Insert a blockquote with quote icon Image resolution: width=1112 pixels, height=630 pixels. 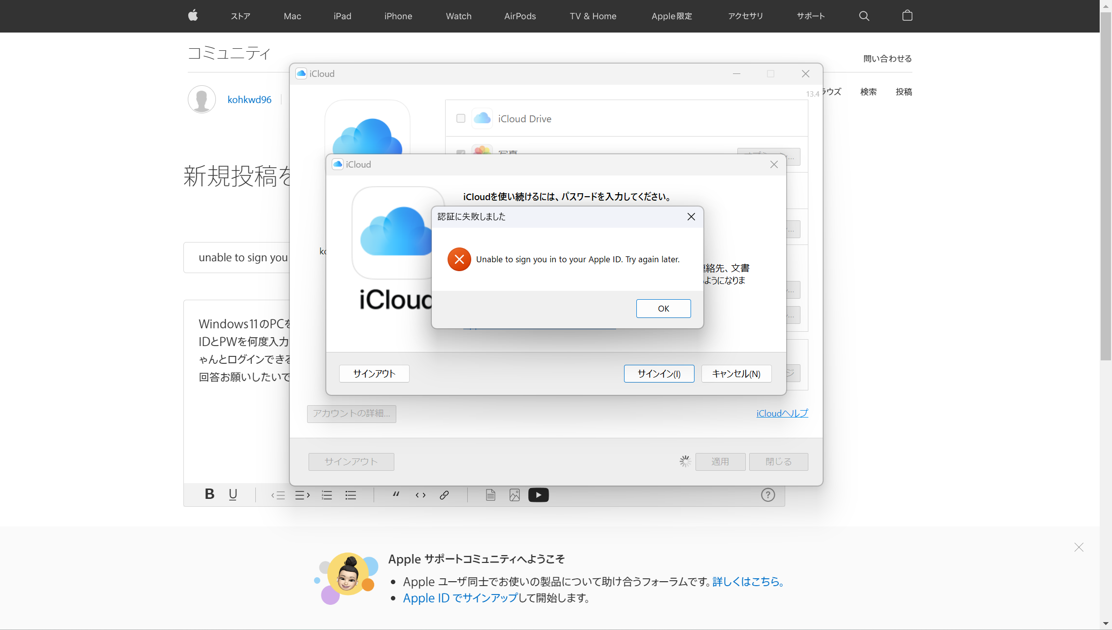point(396,494)
